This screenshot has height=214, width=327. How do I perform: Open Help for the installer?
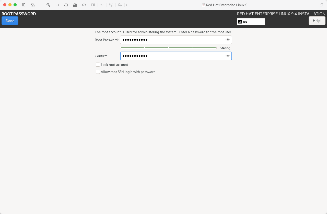tap(317, 21)
